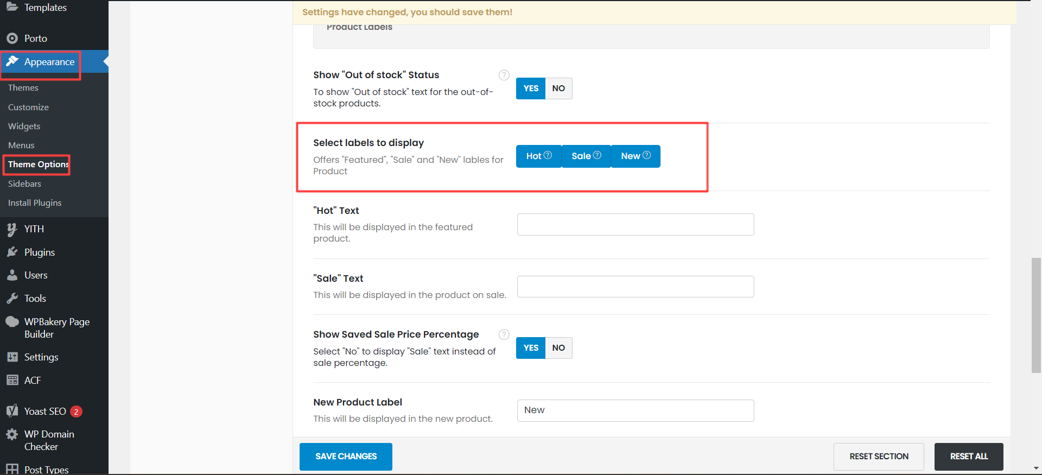Open Customize submenu item

point(28,107)
